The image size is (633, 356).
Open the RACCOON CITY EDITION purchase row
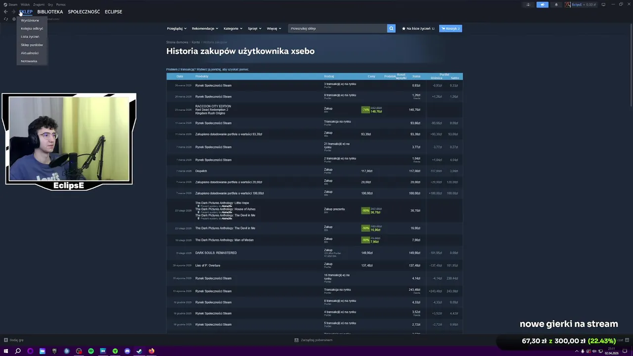click(x=315, y=110)
